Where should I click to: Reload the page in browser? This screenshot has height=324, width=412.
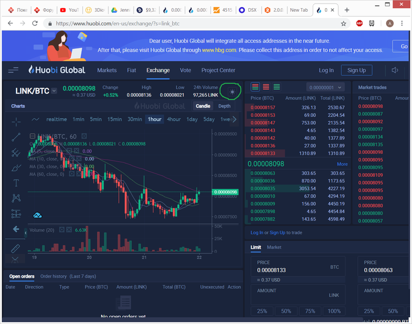point(35,24)
